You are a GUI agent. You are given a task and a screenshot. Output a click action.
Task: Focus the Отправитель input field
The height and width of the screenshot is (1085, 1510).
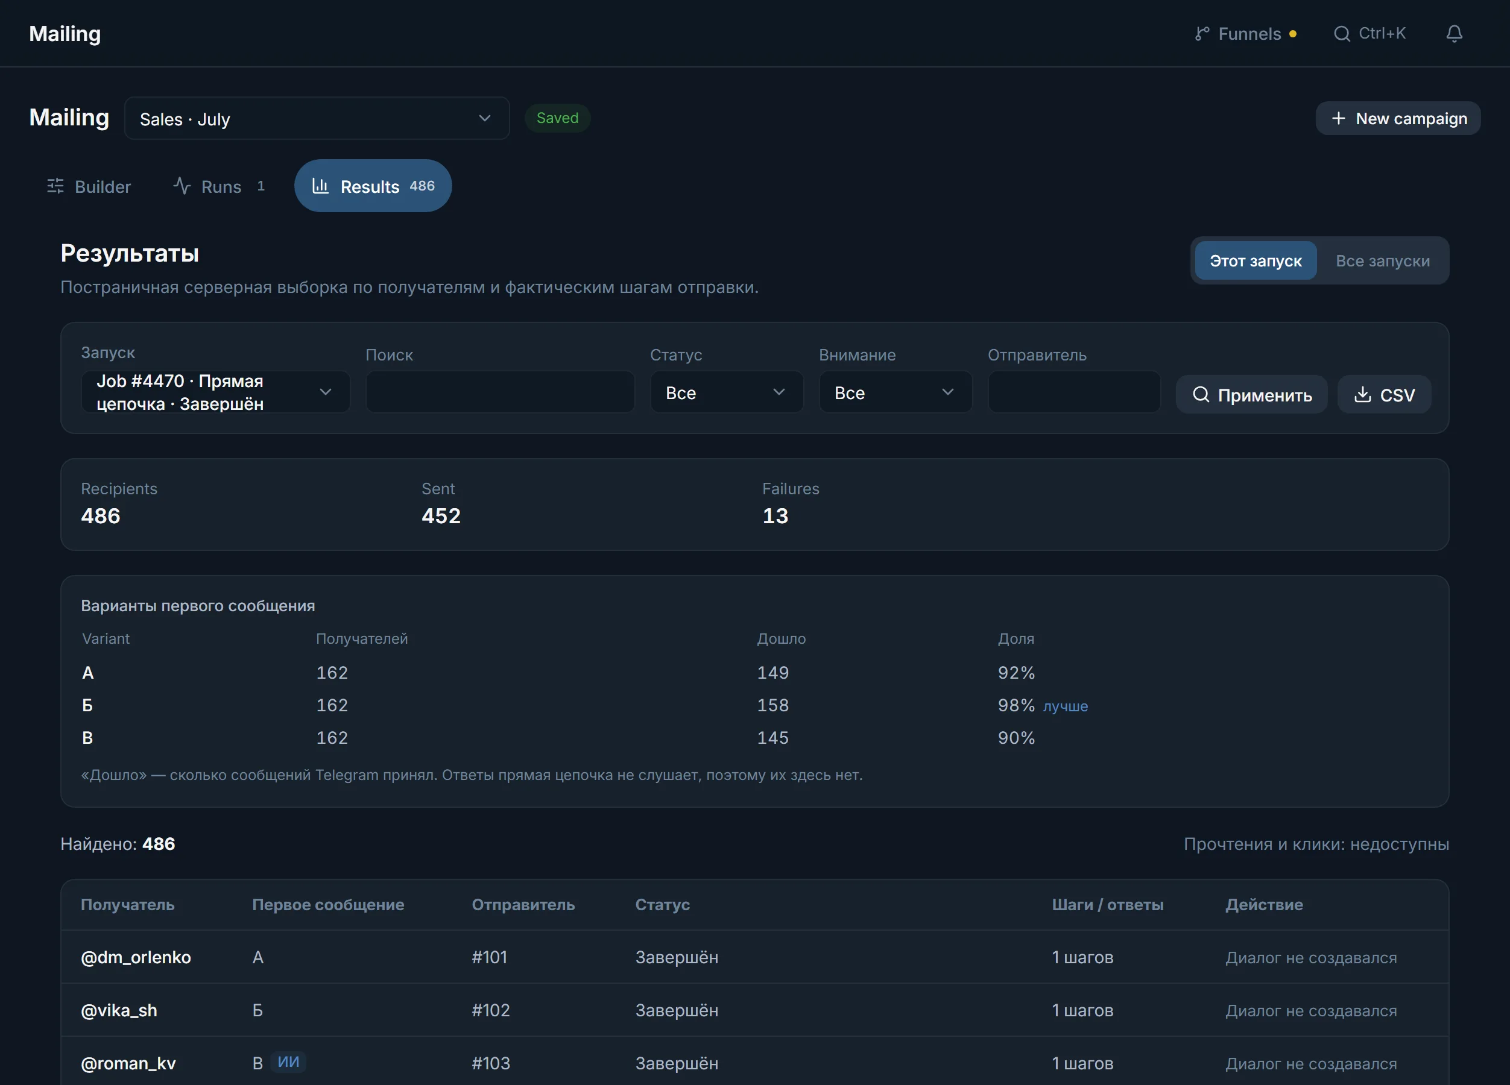(1073, 392)
